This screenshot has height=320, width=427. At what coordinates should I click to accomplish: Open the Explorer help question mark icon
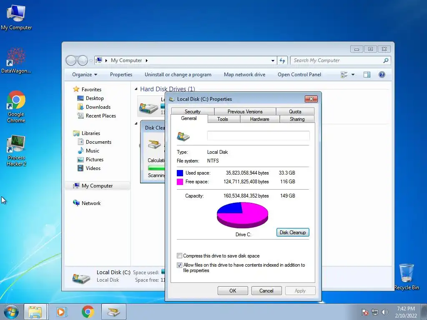tap(382, 75)
